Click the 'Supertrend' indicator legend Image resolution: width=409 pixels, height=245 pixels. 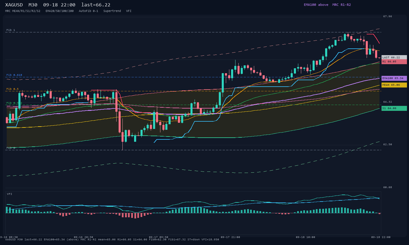tap(112, 11)
